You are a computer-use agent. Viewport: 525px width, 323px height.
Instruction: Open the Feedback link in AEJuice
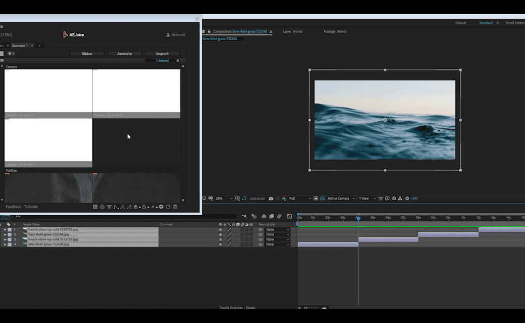pyautogui.click(x=14, y=207)
